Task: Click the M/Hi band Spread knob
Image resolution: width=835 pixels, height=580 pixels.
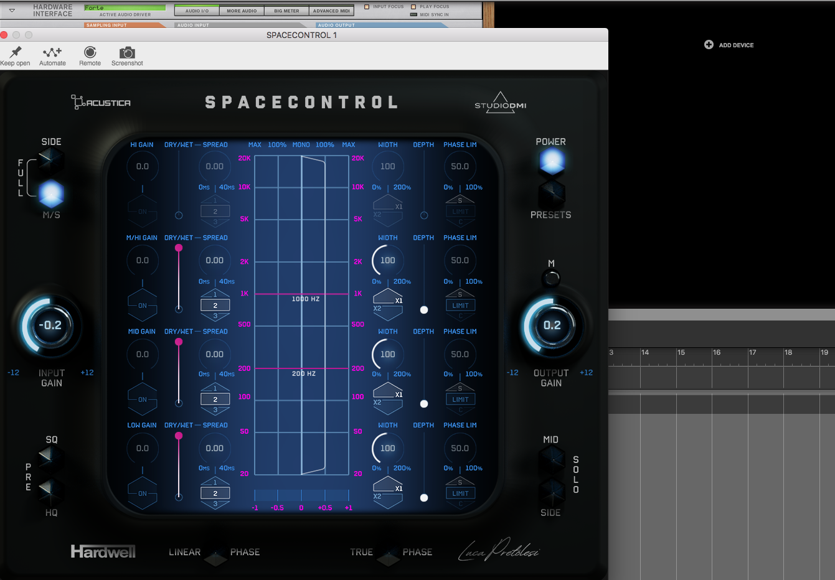Action: click(x=215, y=260)
